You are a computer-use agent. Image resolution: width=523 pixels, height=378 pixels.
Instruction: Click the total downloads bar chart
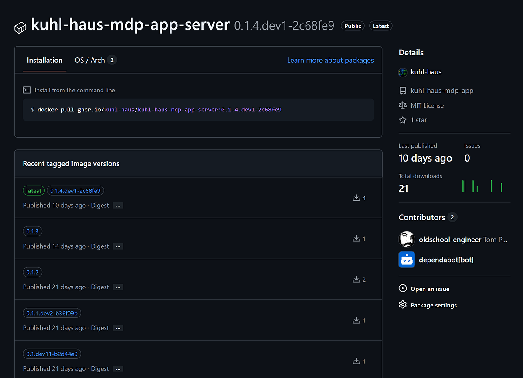[482, 186]
